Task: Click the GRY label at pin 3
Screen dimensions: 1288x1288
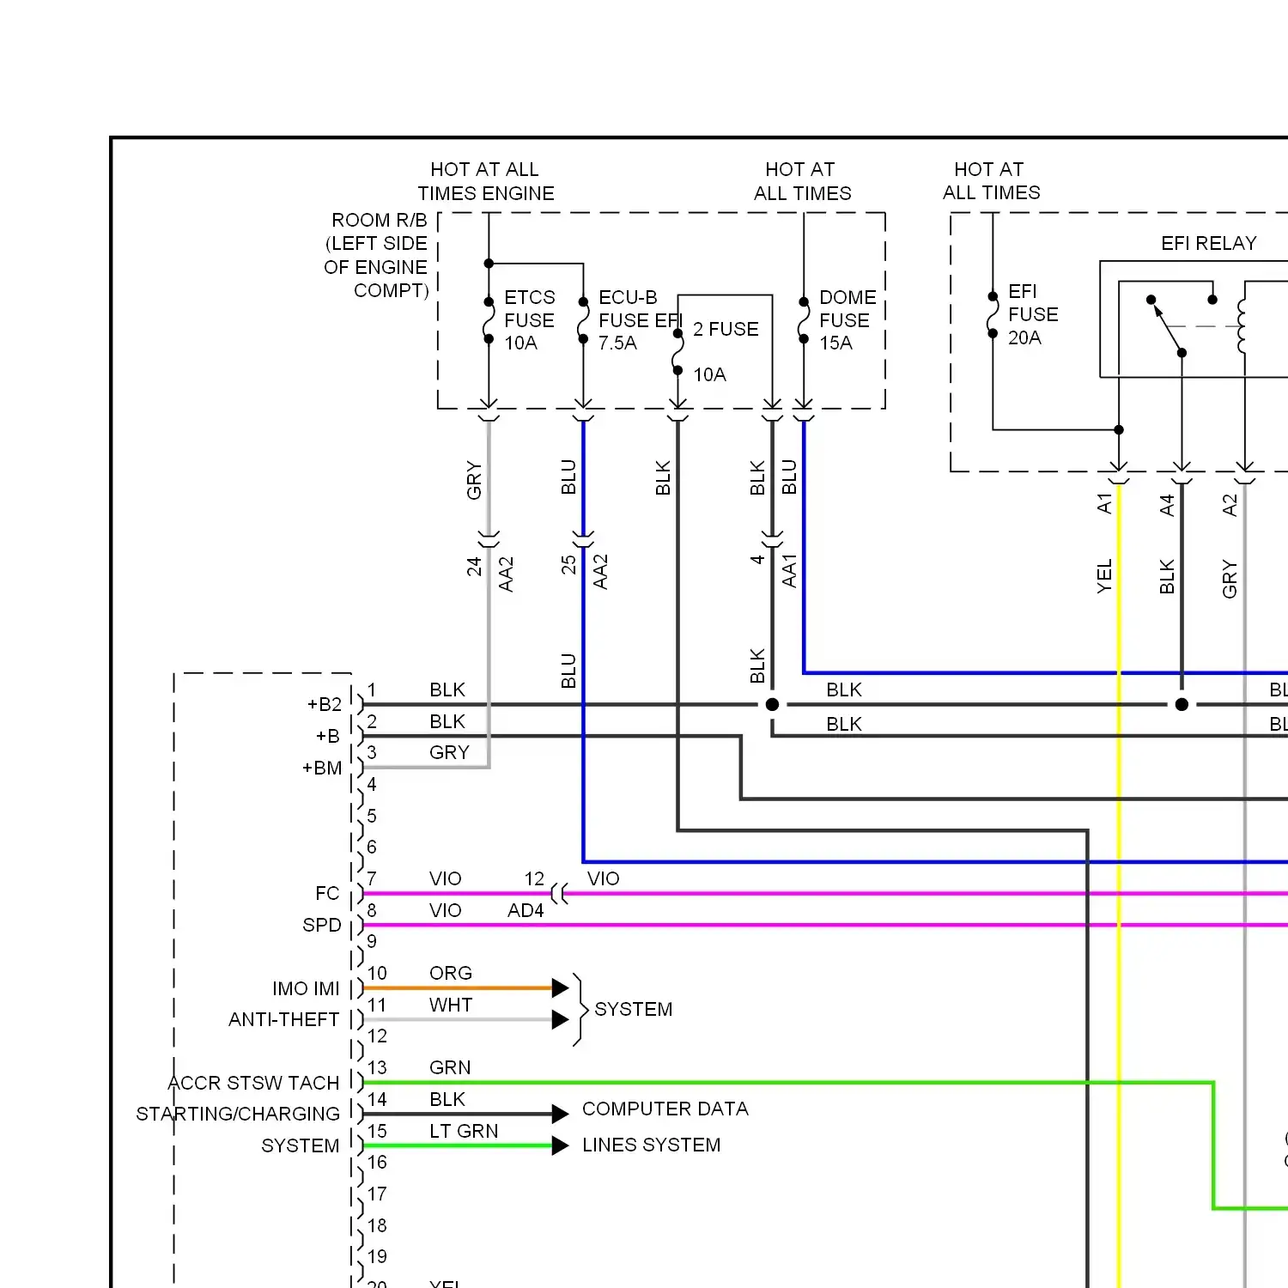Action: pos(450,752)
